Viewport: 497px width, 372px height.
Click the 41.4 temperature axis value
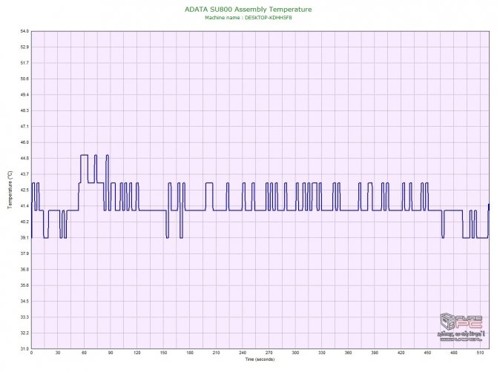click(24, 206)
